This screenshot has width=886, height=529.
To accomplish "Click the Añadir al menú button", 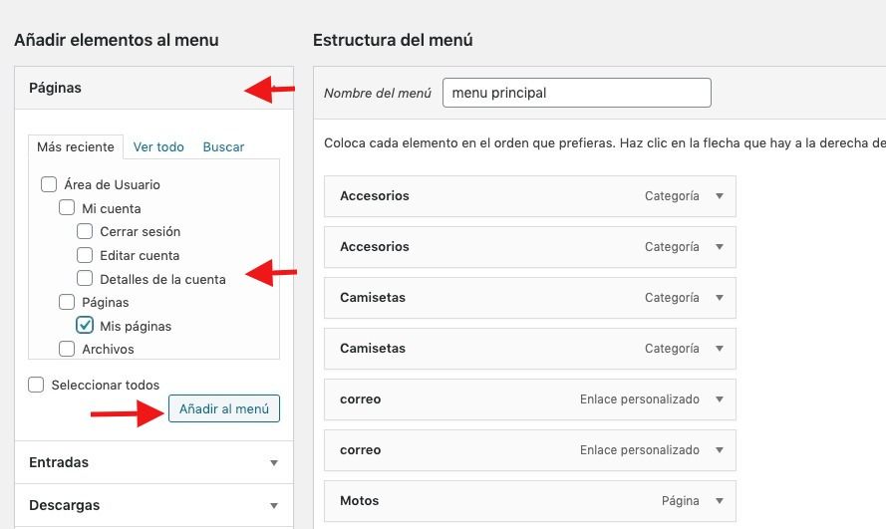I will (224, 408).
